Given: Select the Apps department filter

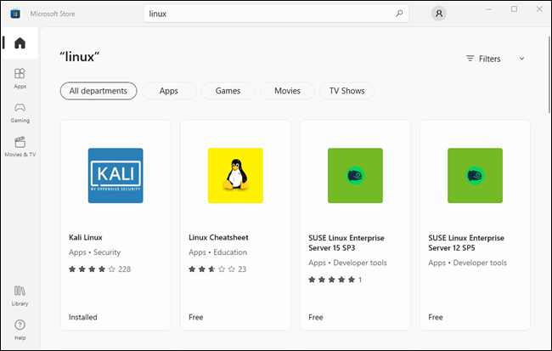Looking at the screenshot, I should point(169,91).
